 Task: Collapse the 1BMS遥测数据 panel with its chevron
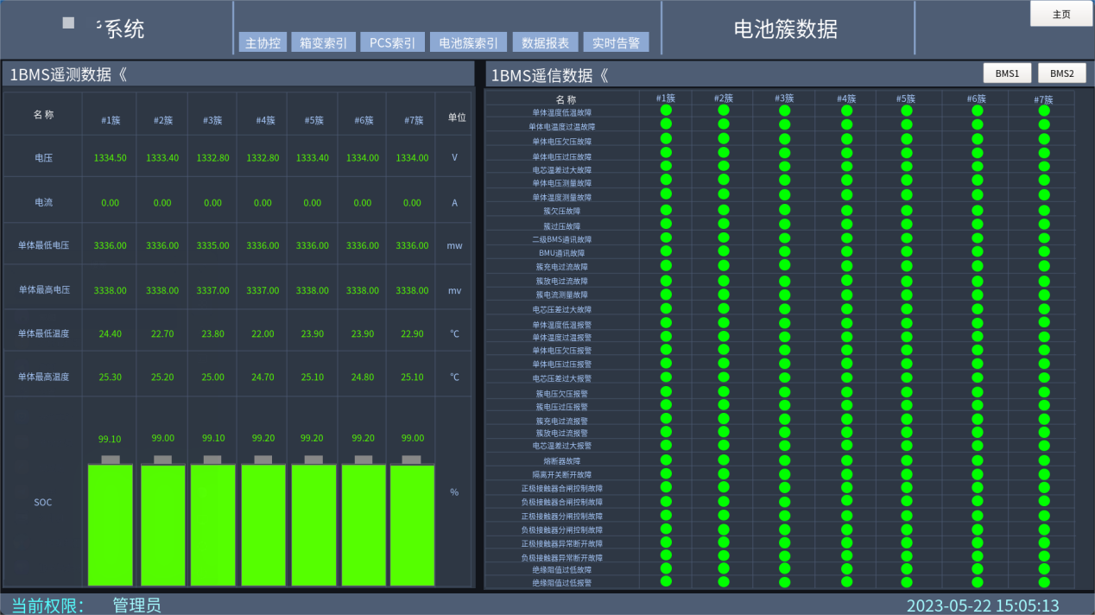[x=122, y=75]
